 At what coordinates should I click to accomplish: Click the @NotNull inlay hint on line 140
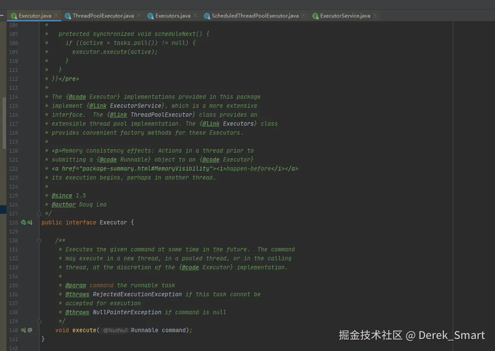click(116, 330)
